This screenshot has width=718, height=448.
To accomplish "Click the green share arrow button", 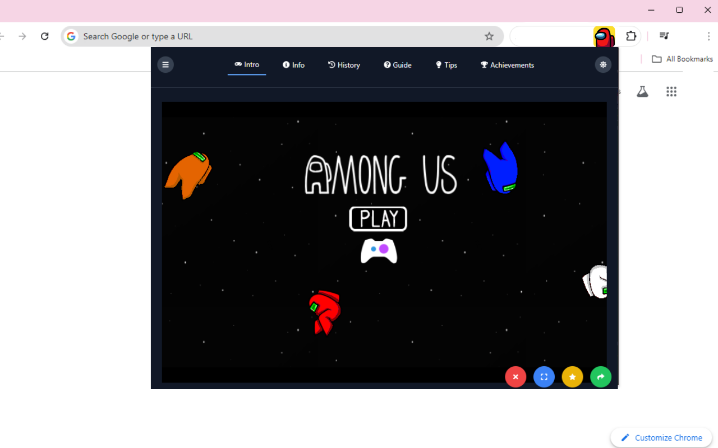I will (601, 377).
